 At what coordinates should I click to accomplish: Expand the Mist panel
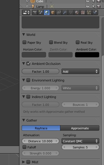(24, 162)
